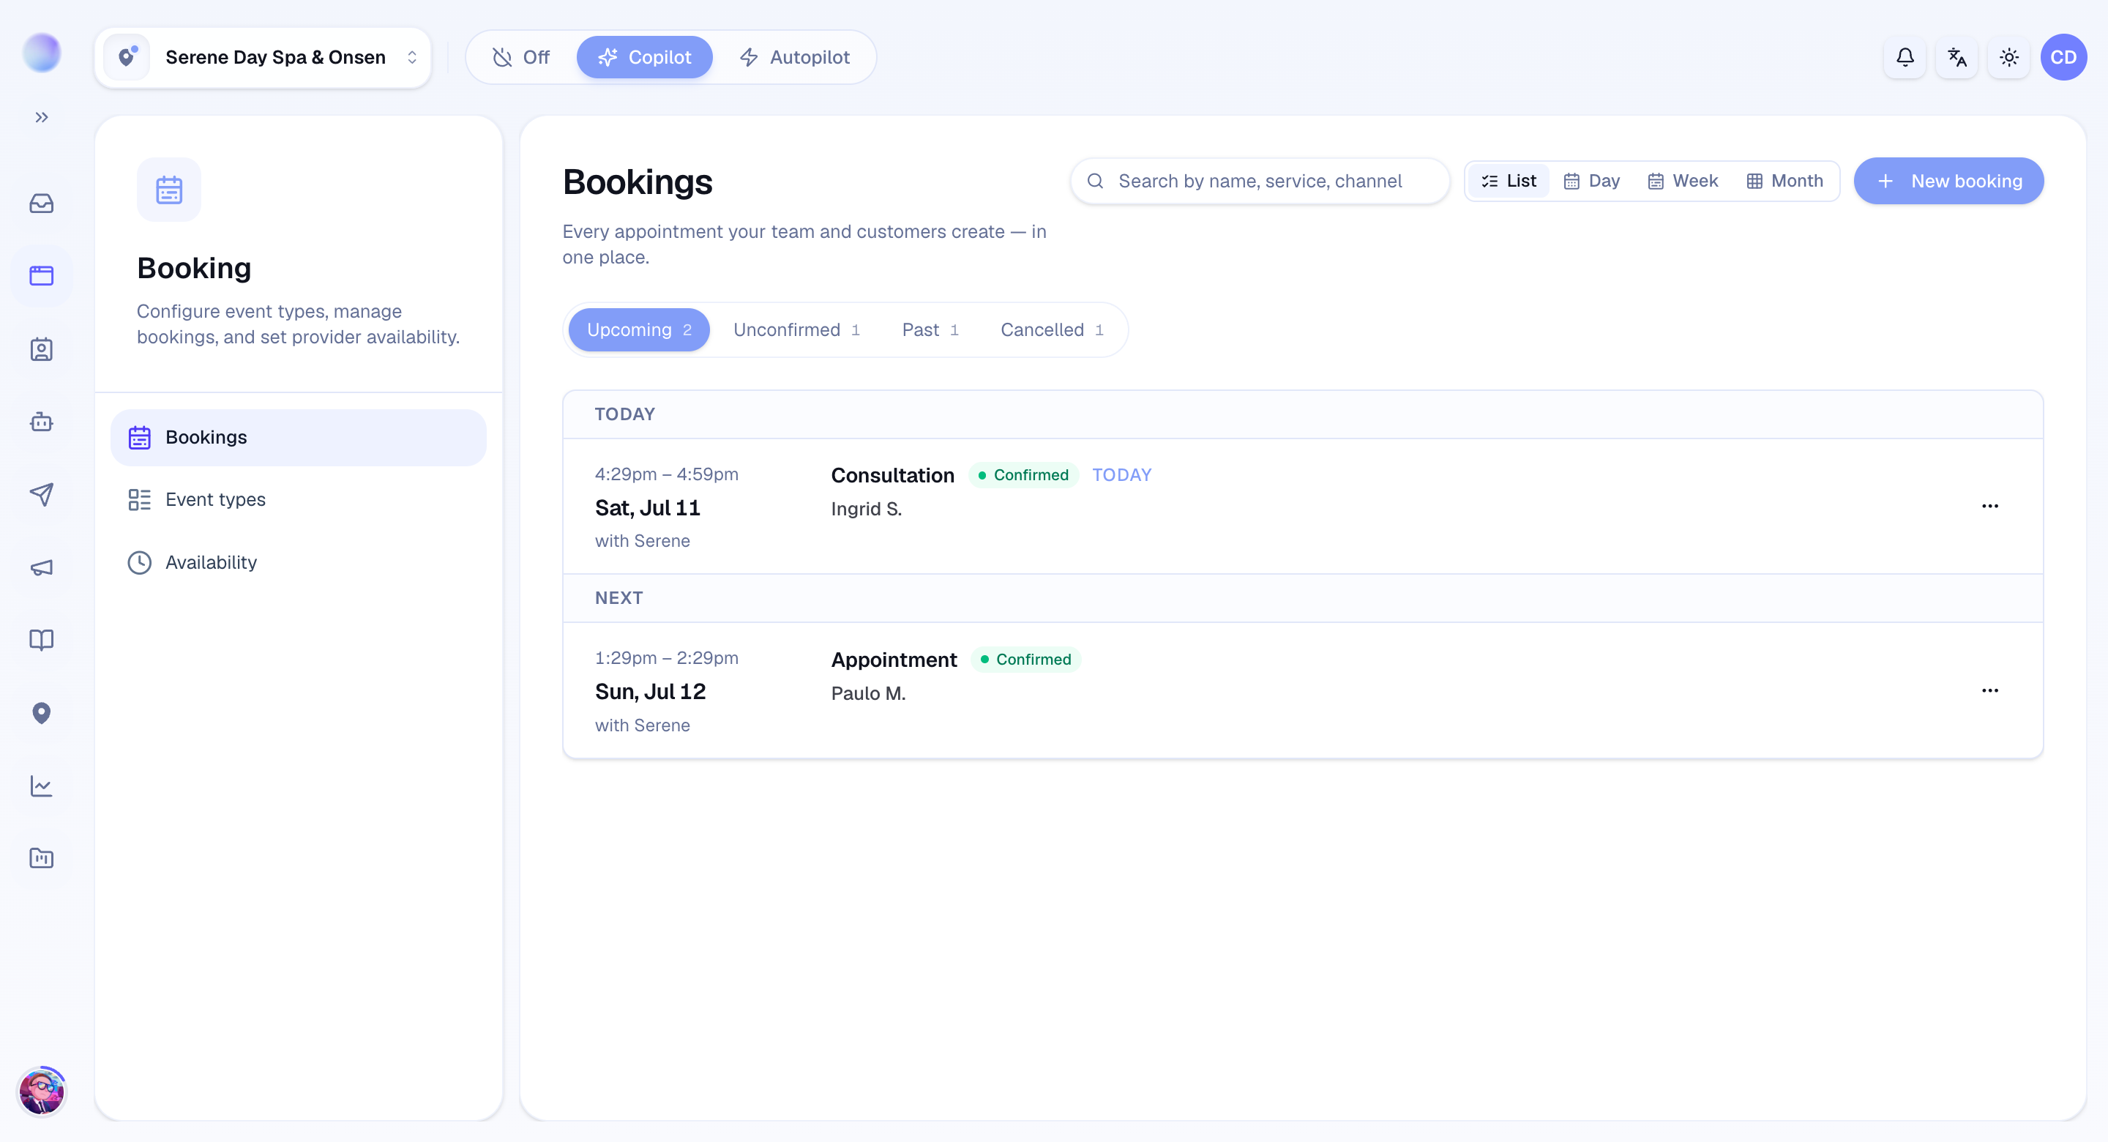Image resolution: width=2108 pixels, height=1142 pixels.
Task: Switch to Autopilot mode
Action: pos(795,57)
